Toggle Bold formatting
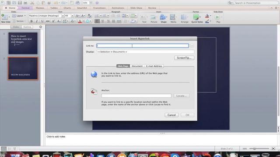 tap(31, 21)
